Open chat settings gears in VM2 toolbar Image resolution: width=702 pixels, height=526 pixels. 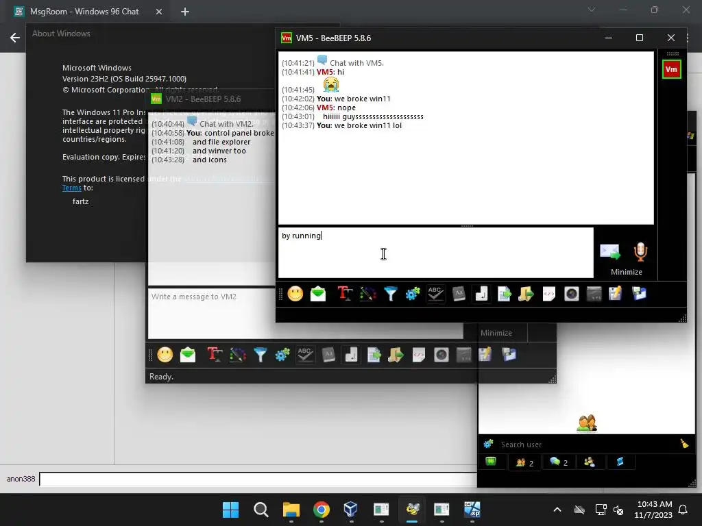pyautogui.click(x=282, y=355)
